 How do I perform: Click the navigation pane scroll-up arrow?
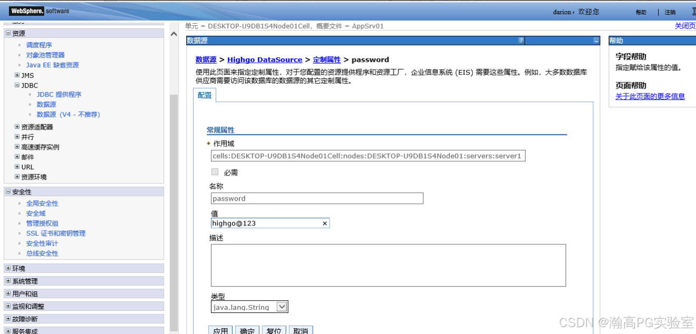point(174,34)
